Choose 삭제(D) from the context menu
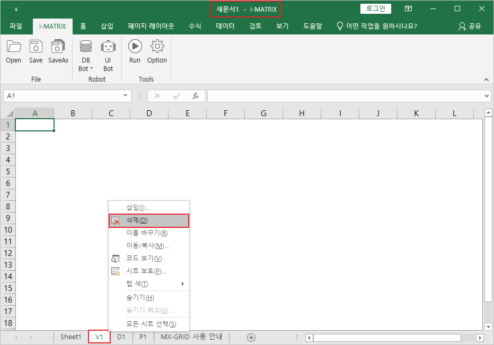494x345 pixels. pyautogui.click(x=149, y=220)
